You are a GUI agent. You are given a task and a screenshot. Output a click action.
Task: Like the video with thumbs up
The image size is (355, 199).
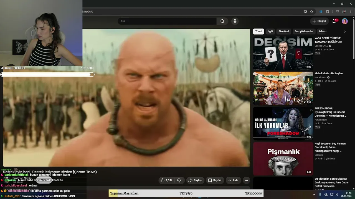click(166, 180)
